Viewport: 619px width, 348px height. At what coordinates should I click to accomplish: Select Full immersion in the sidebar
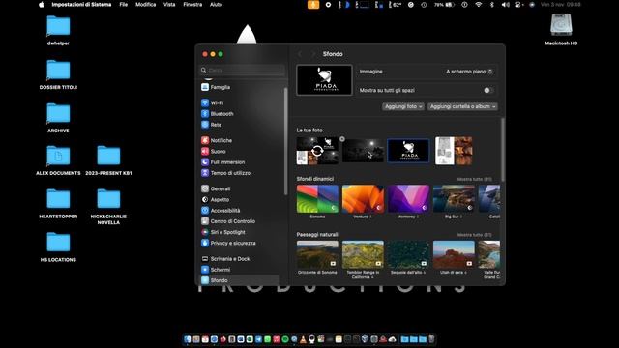point(223,162)
